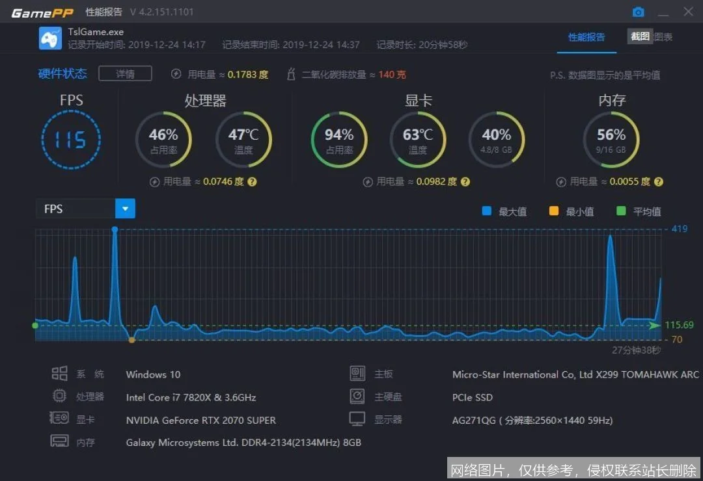Switch to the 图表 tab
This screenshot has width=703, height=481.
(x=663, y=36)
